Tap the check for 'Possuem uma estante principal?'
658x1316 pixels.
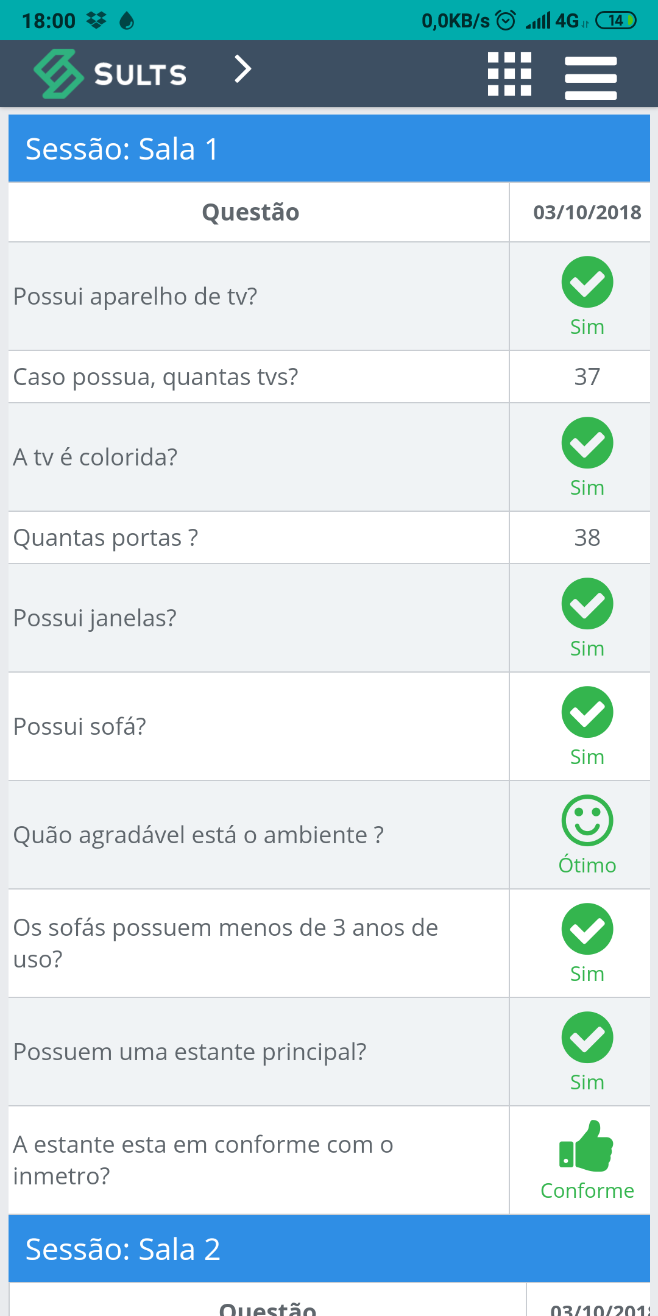click(x=587, y=1037)
